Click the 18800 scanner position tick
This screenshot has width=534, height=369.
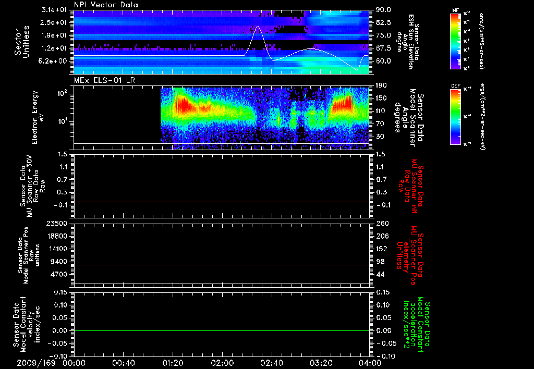[58, 236]
